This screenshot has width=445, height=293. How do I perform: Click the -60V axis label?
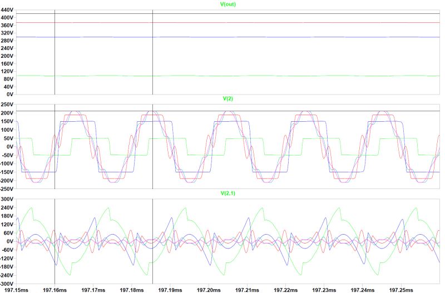(8, 250)
